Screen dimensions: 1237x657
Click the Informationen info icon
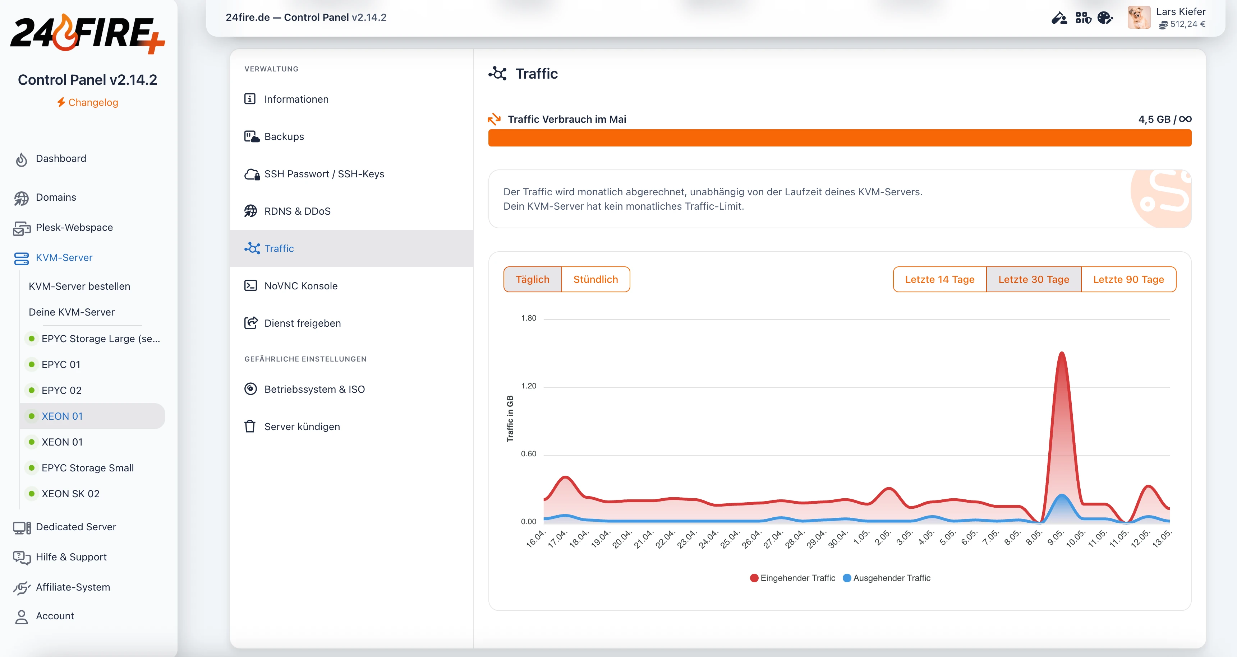click(x=250, y=99)
